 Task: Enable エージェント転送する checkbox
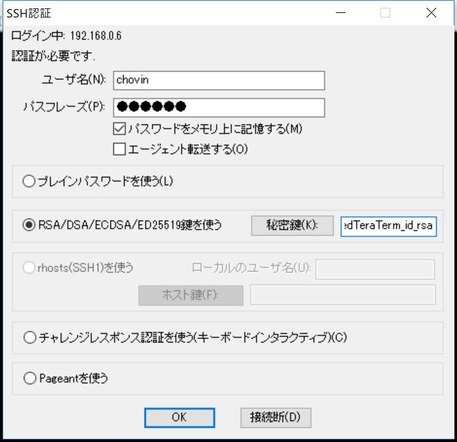[119, 149]
